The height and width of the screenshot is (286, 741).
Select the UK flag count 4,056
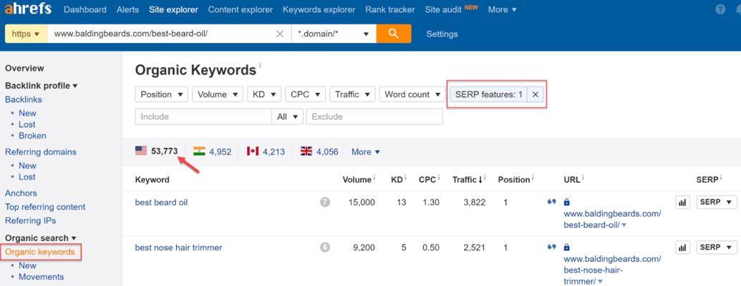319,152
